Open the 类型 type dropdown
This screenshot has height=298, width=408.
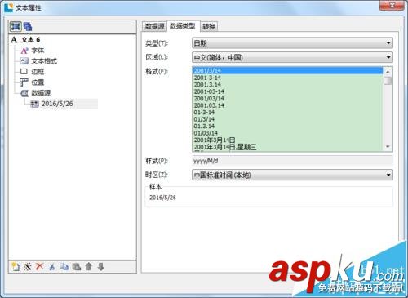click(x=292, y=43)
